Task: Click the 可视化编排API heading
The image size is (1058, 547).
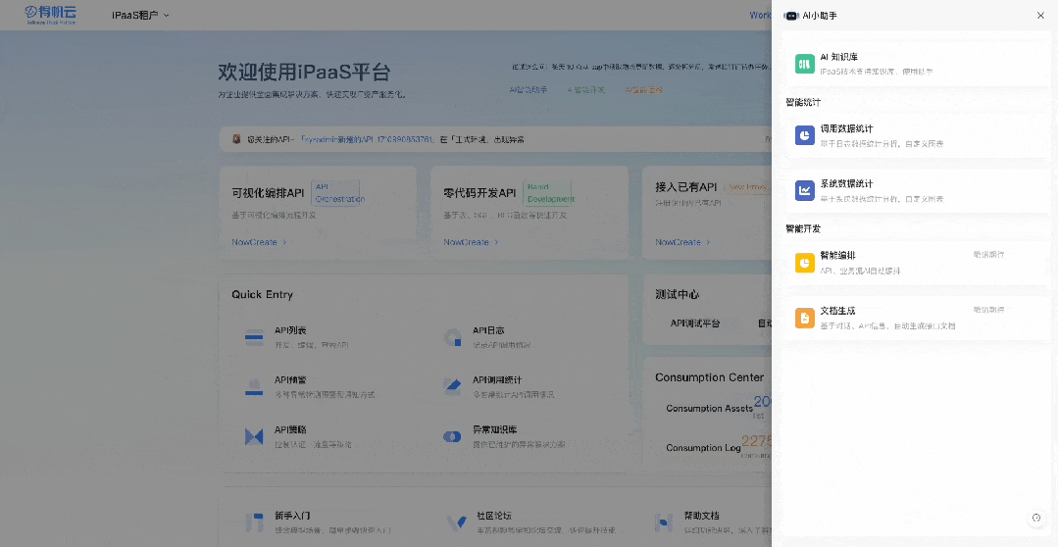Action: point(268,193)
